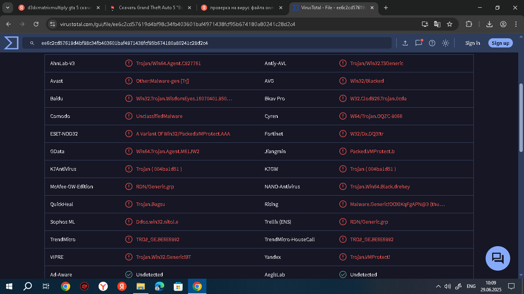Click the VirusTotal hash search field

[x=207, y=43]
